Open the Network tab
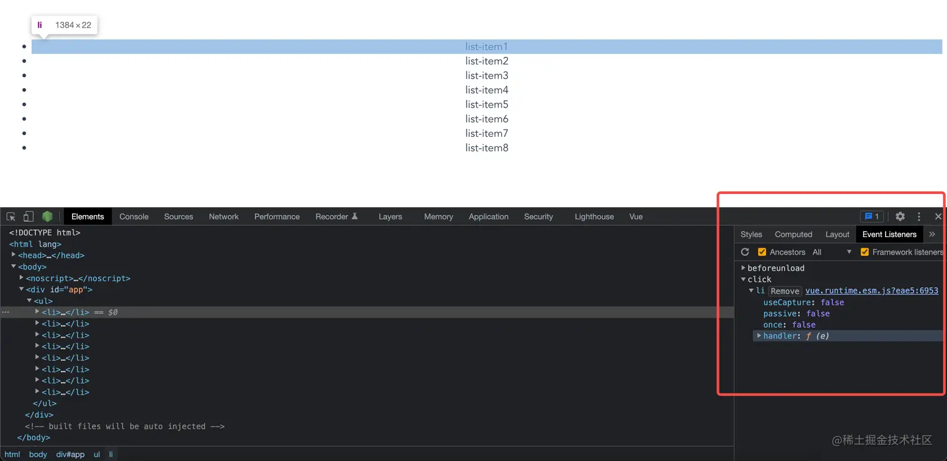The height and width of the screenshot is (461, 947). click(x=224, y=216)
